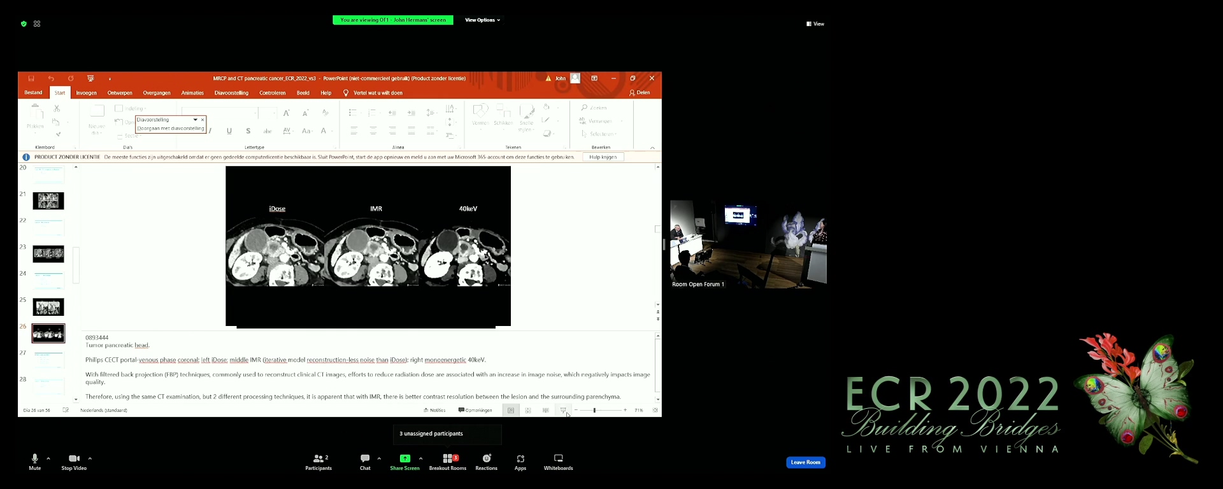Image resolution: width=1223 pixels, height=489 pixels.
Task: Open Zoom Participants panel
Action: tap(318, 462)
